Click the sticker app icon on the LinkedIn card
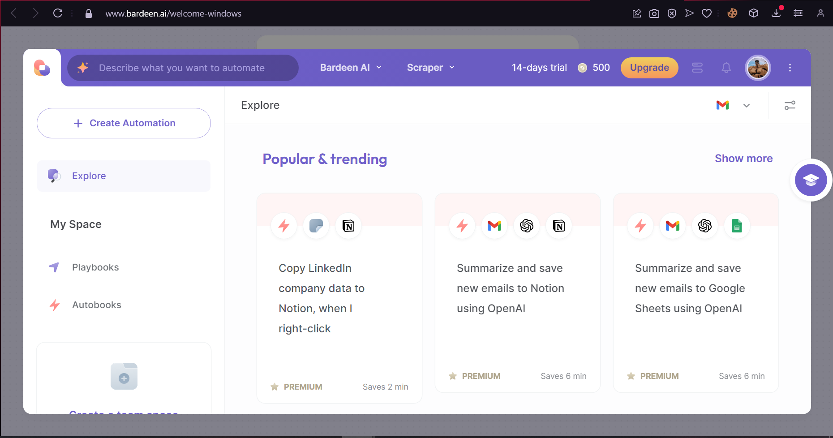The height and width of the screenshot is (438, 833). [316, 226]
